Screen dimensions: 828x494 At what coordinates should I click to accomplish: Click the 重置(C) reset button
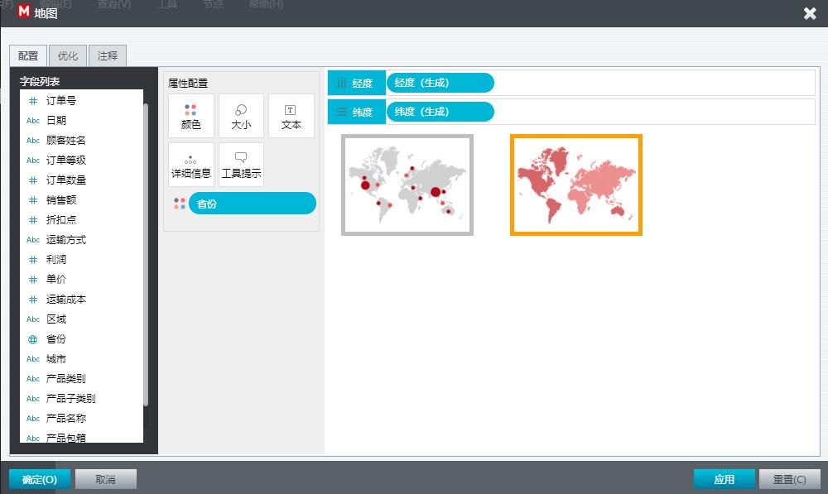[789, 480]
